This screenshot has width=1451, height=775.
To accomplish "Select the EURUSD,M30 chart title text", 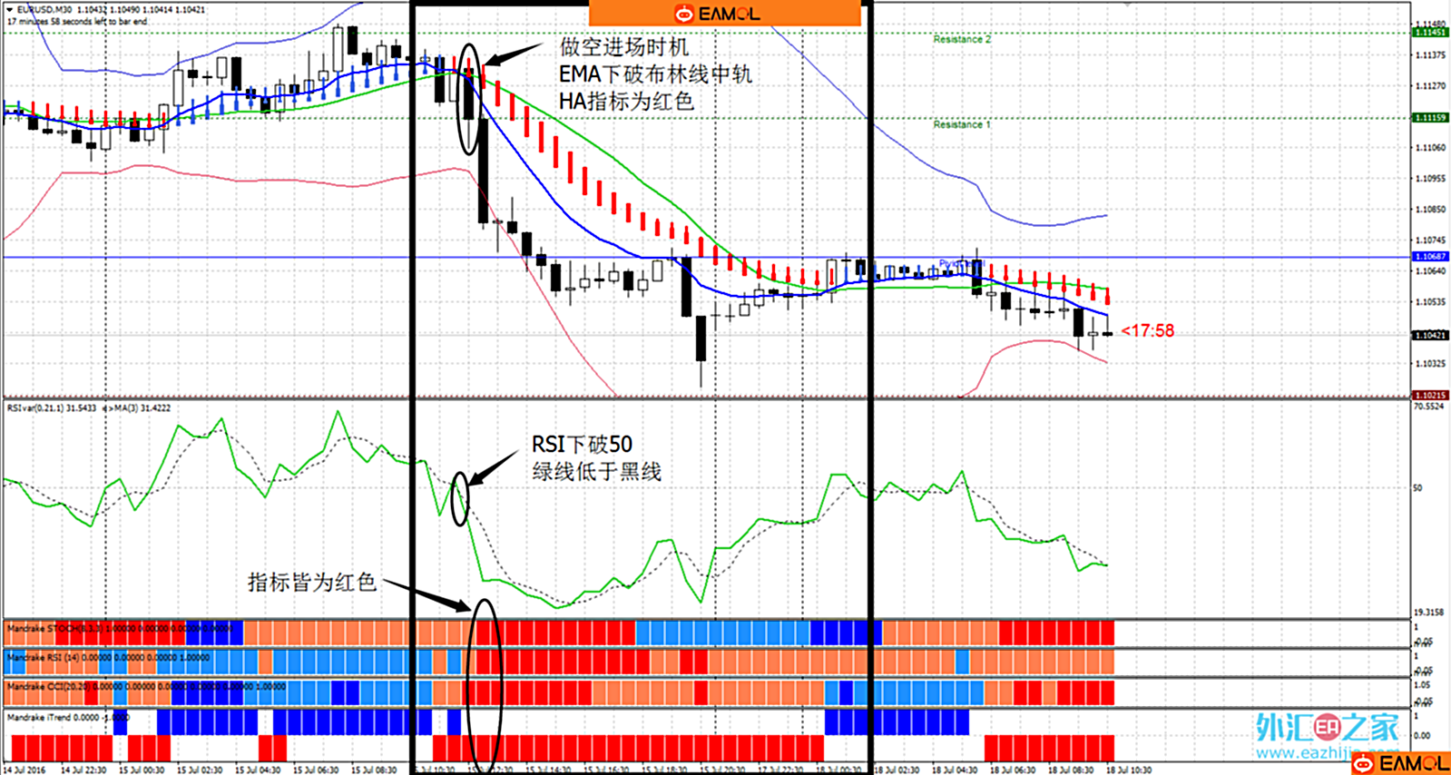I will [x=46, y=10].
